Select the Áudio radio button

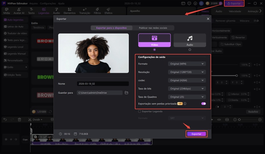[190, 50]
